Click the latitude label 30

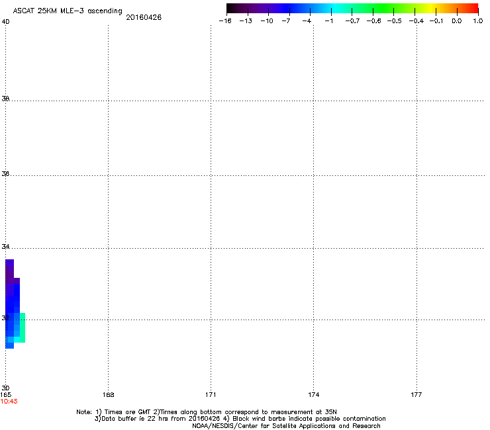click(x=5, y=388)
